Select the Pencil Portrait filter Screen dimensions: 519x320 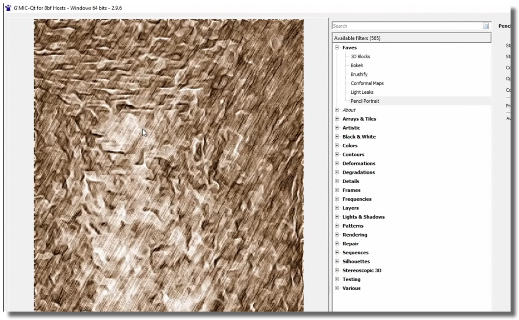point(365,101)
